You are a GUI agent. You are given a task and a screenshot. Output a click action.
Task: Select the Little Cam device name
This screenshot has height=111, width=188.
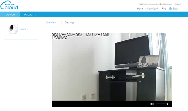pos(23,29)
